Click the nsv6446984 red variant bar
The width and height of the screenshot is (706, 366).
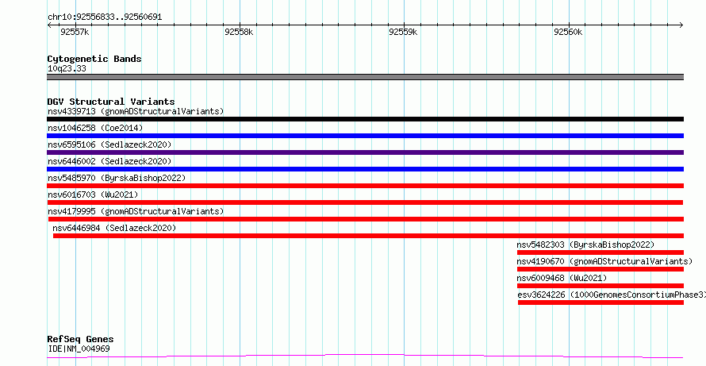[x=368, y=236]
